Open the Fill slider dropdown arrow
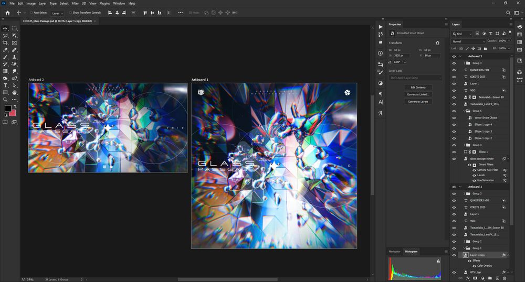This screenshot has width=525, height=282. tap(509, 48)
